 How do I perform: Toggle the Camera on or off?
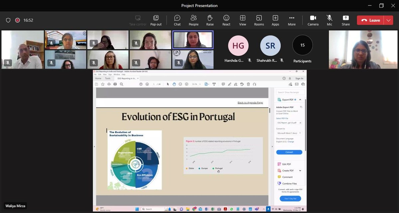tap(313, 20)
